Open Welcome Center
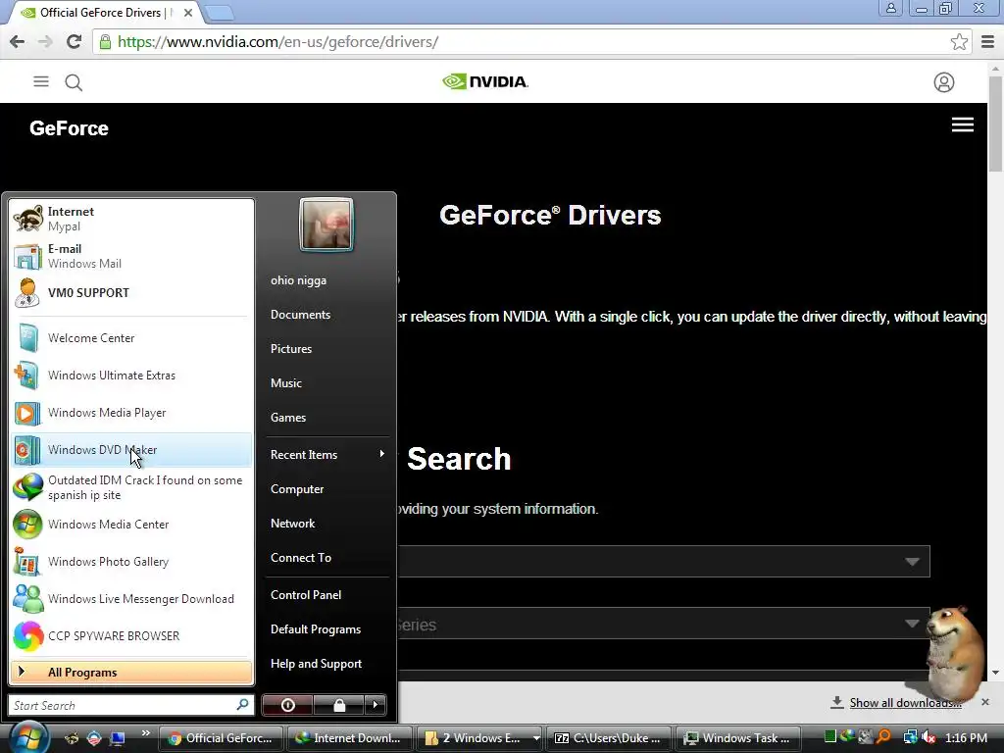Screen dimensions: 1004x753 [131, 338]
